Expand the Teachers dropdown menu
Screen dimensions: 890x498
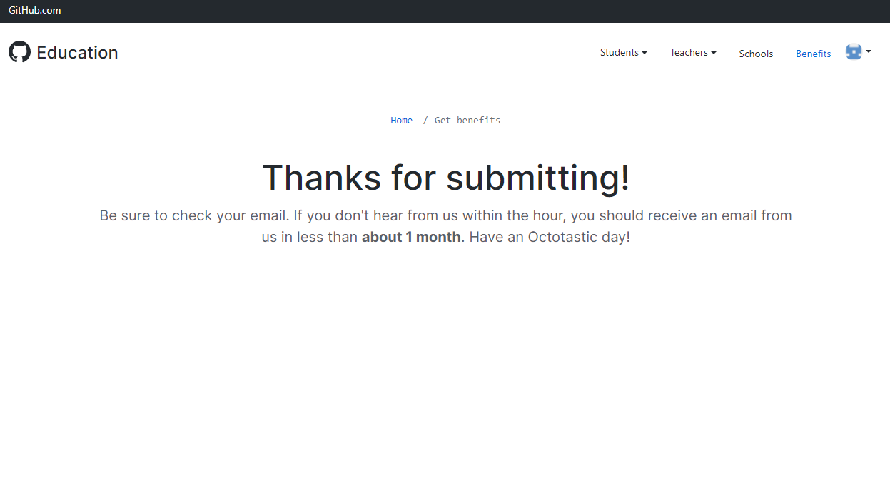pyautogui.click(x=692, y=52)
